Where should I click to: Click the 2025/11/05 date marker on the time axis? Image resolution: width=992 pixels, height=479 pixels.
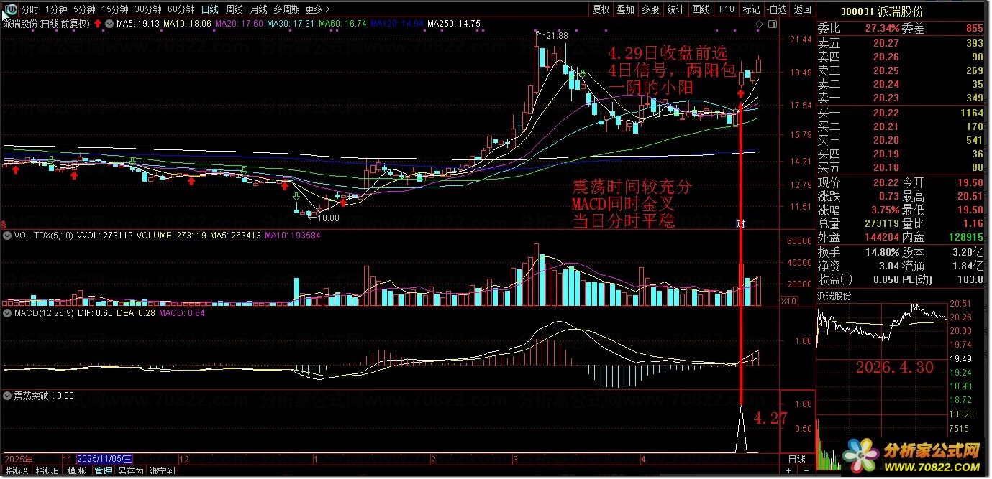(x=104, y=458)
